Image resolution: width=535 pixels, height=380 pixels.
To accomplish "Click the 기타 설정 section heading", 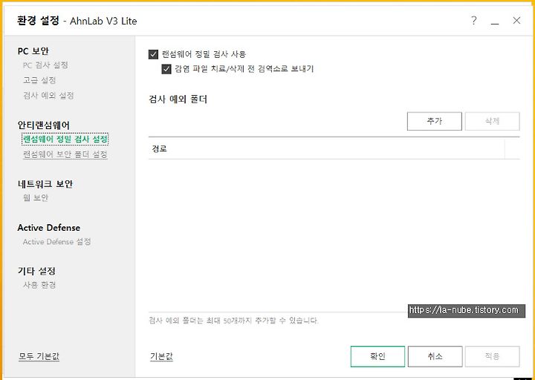I will [36, 272].
